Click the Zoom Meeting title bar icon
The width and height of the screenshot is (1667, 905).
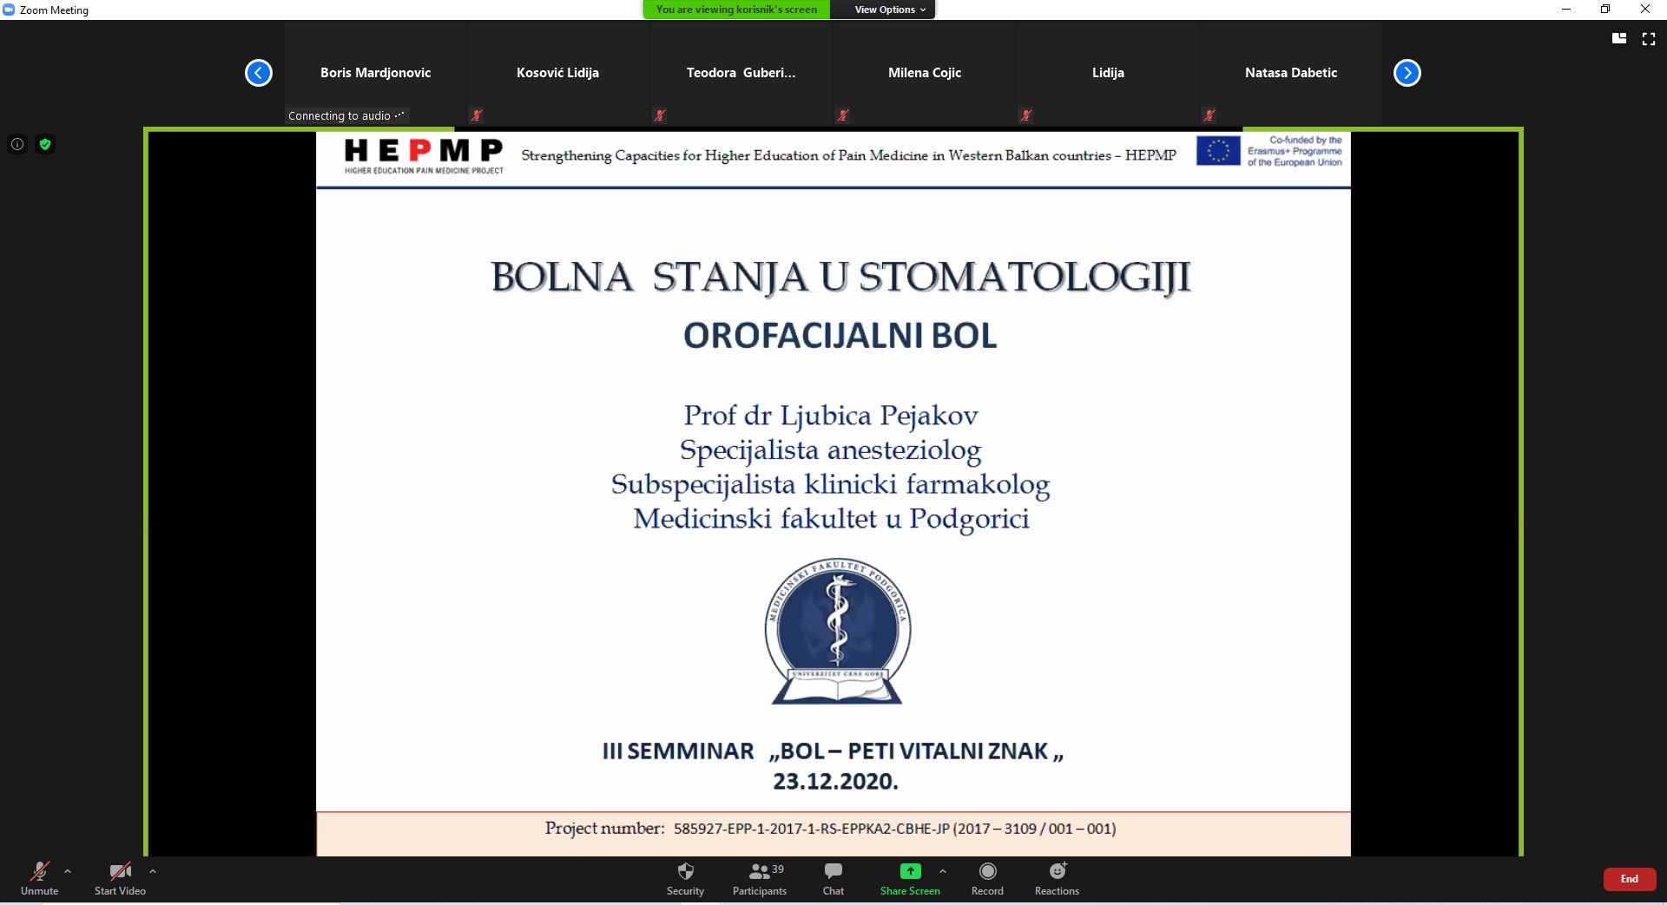coord(9,10)
